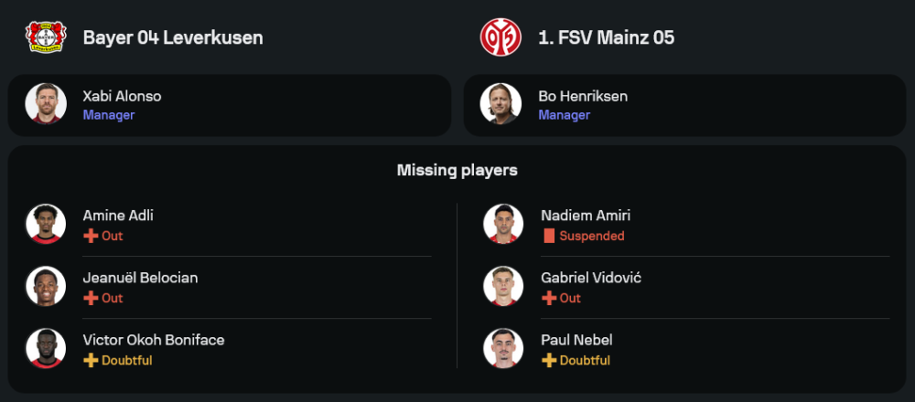The height and width of the screenshot is (402, 915).
Task: Open the Bayer 04 Leverkusen team name link
Action: (x=173, y=37)
